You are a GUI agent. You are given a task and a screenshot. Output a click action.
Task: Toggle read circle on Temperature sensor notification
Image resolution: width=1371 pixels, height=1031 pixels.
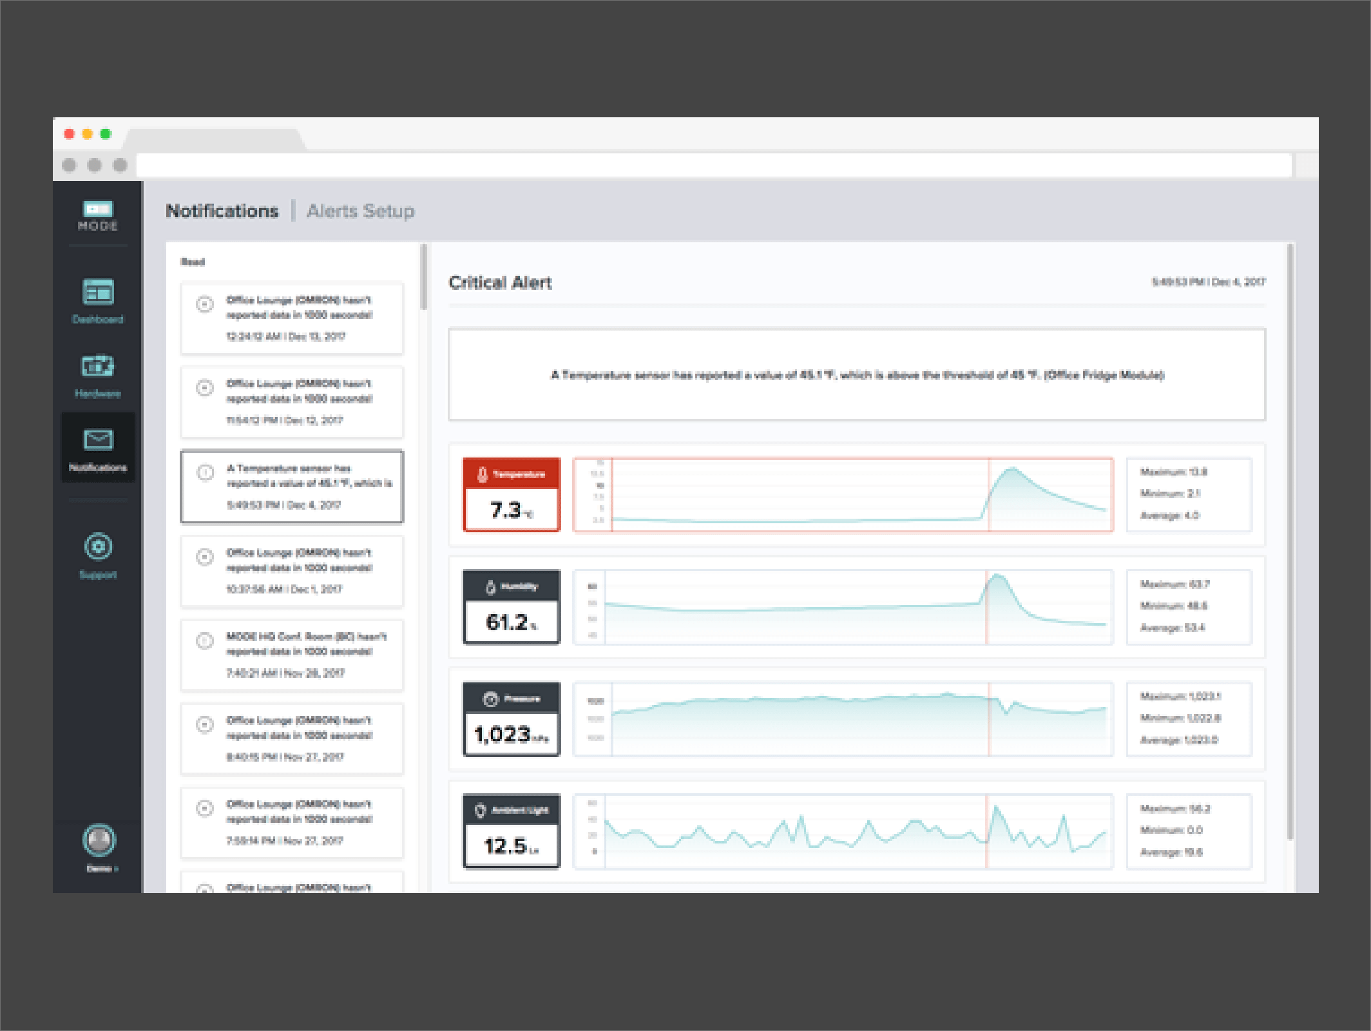click(205, 472)
